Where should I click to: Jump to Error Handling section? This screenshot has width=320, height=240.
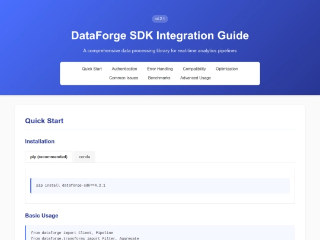160,69
